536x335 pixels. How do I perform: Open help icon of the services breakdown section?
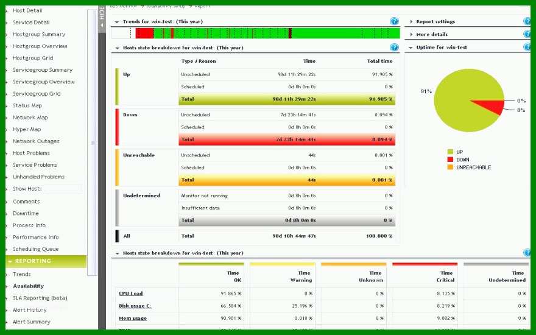[527, 253]
